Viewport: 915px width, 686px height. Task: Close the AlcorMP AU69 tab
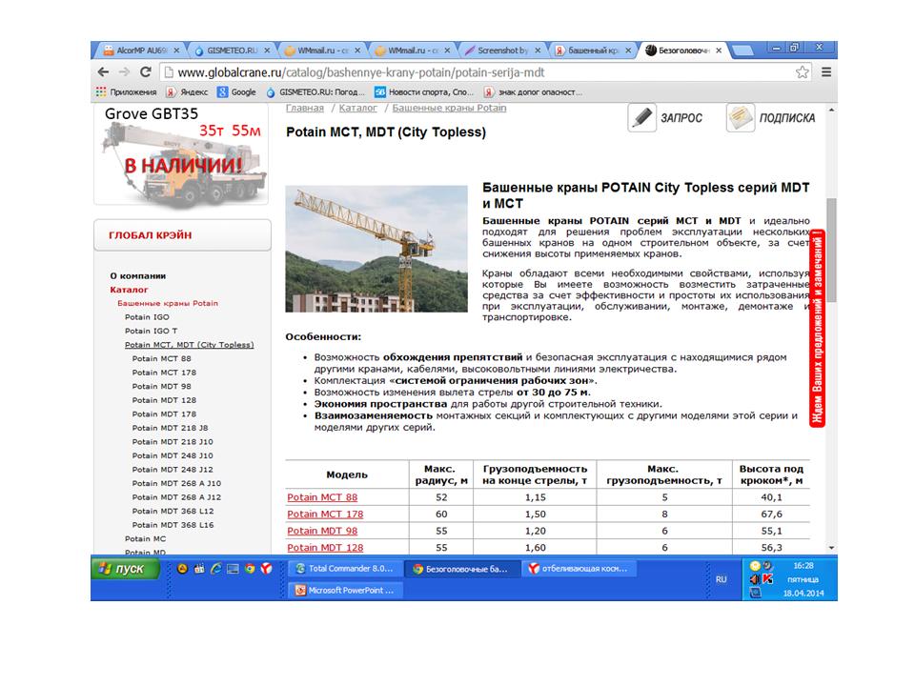(x=177, y=50)
